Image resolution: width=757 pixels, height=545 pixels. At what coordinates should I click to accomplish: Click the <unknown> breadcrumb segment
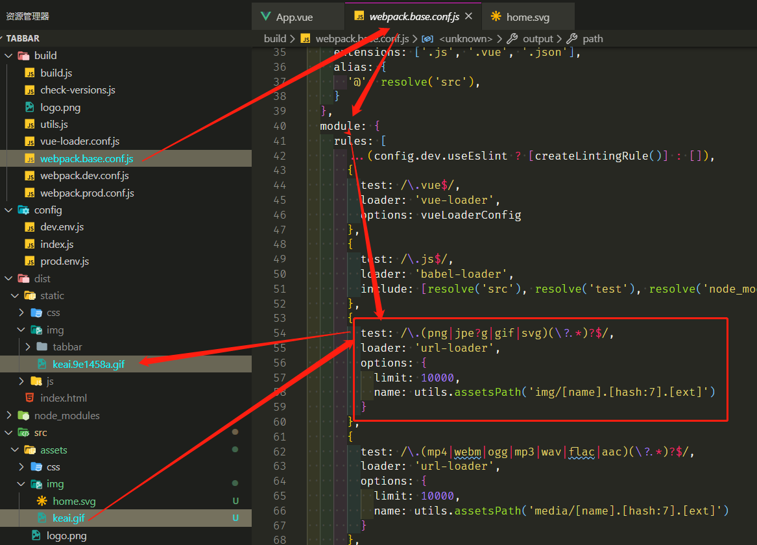click(x=465, y=39)
